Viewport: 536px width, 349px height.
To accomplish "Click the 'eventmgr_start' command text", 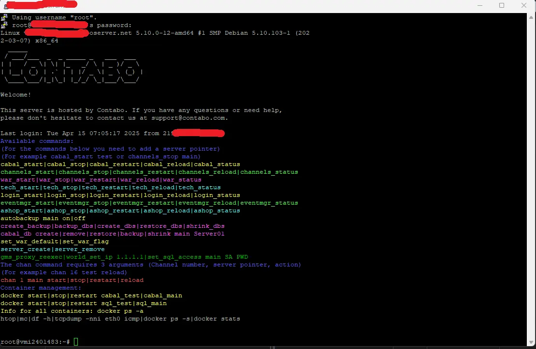I will [x=28, y=203].
